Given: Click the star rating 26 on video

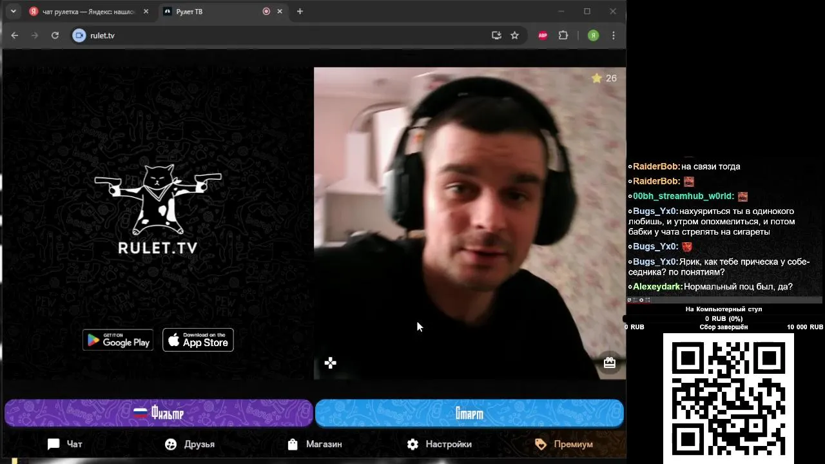Looking at the screenshot, I should coord(604,78).
